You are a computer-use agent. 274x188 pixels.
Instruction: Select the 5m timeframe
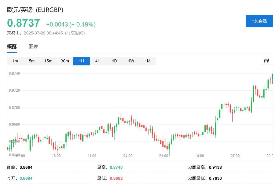[x=32, y=61]
